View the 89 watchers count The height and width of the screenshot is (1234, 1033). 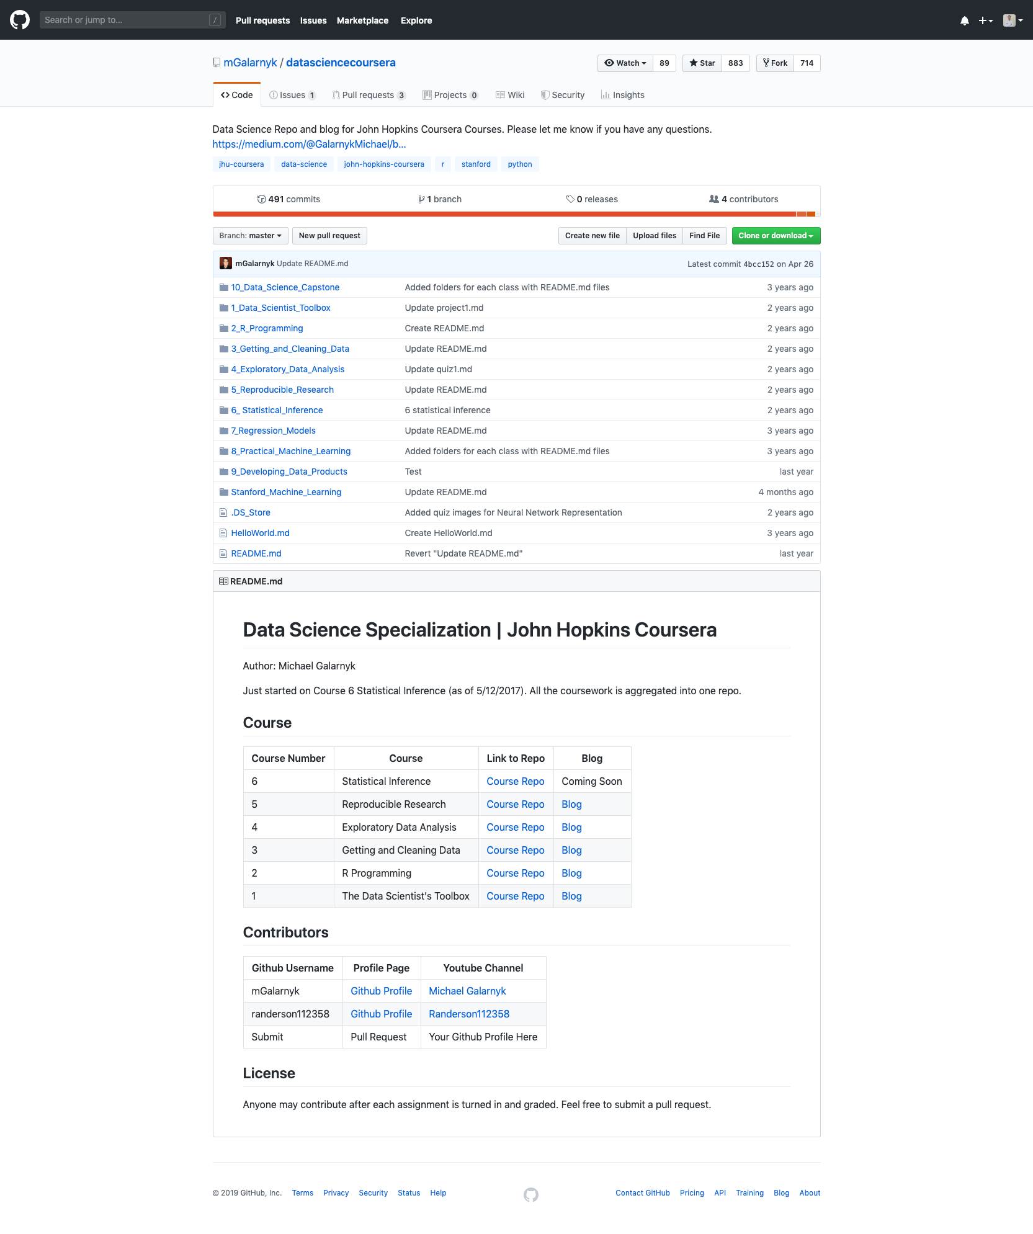[x=664, y=63]
